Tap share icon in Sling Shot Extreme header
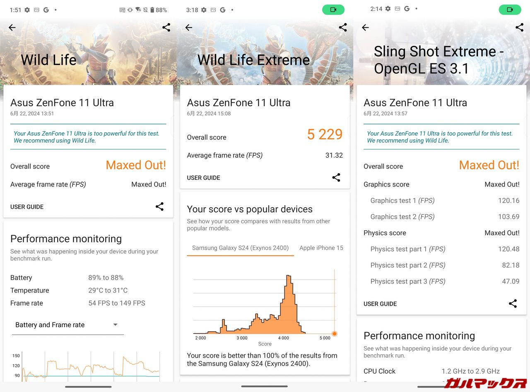Screen dimensions: 530x392 click(x=519, y=28)
